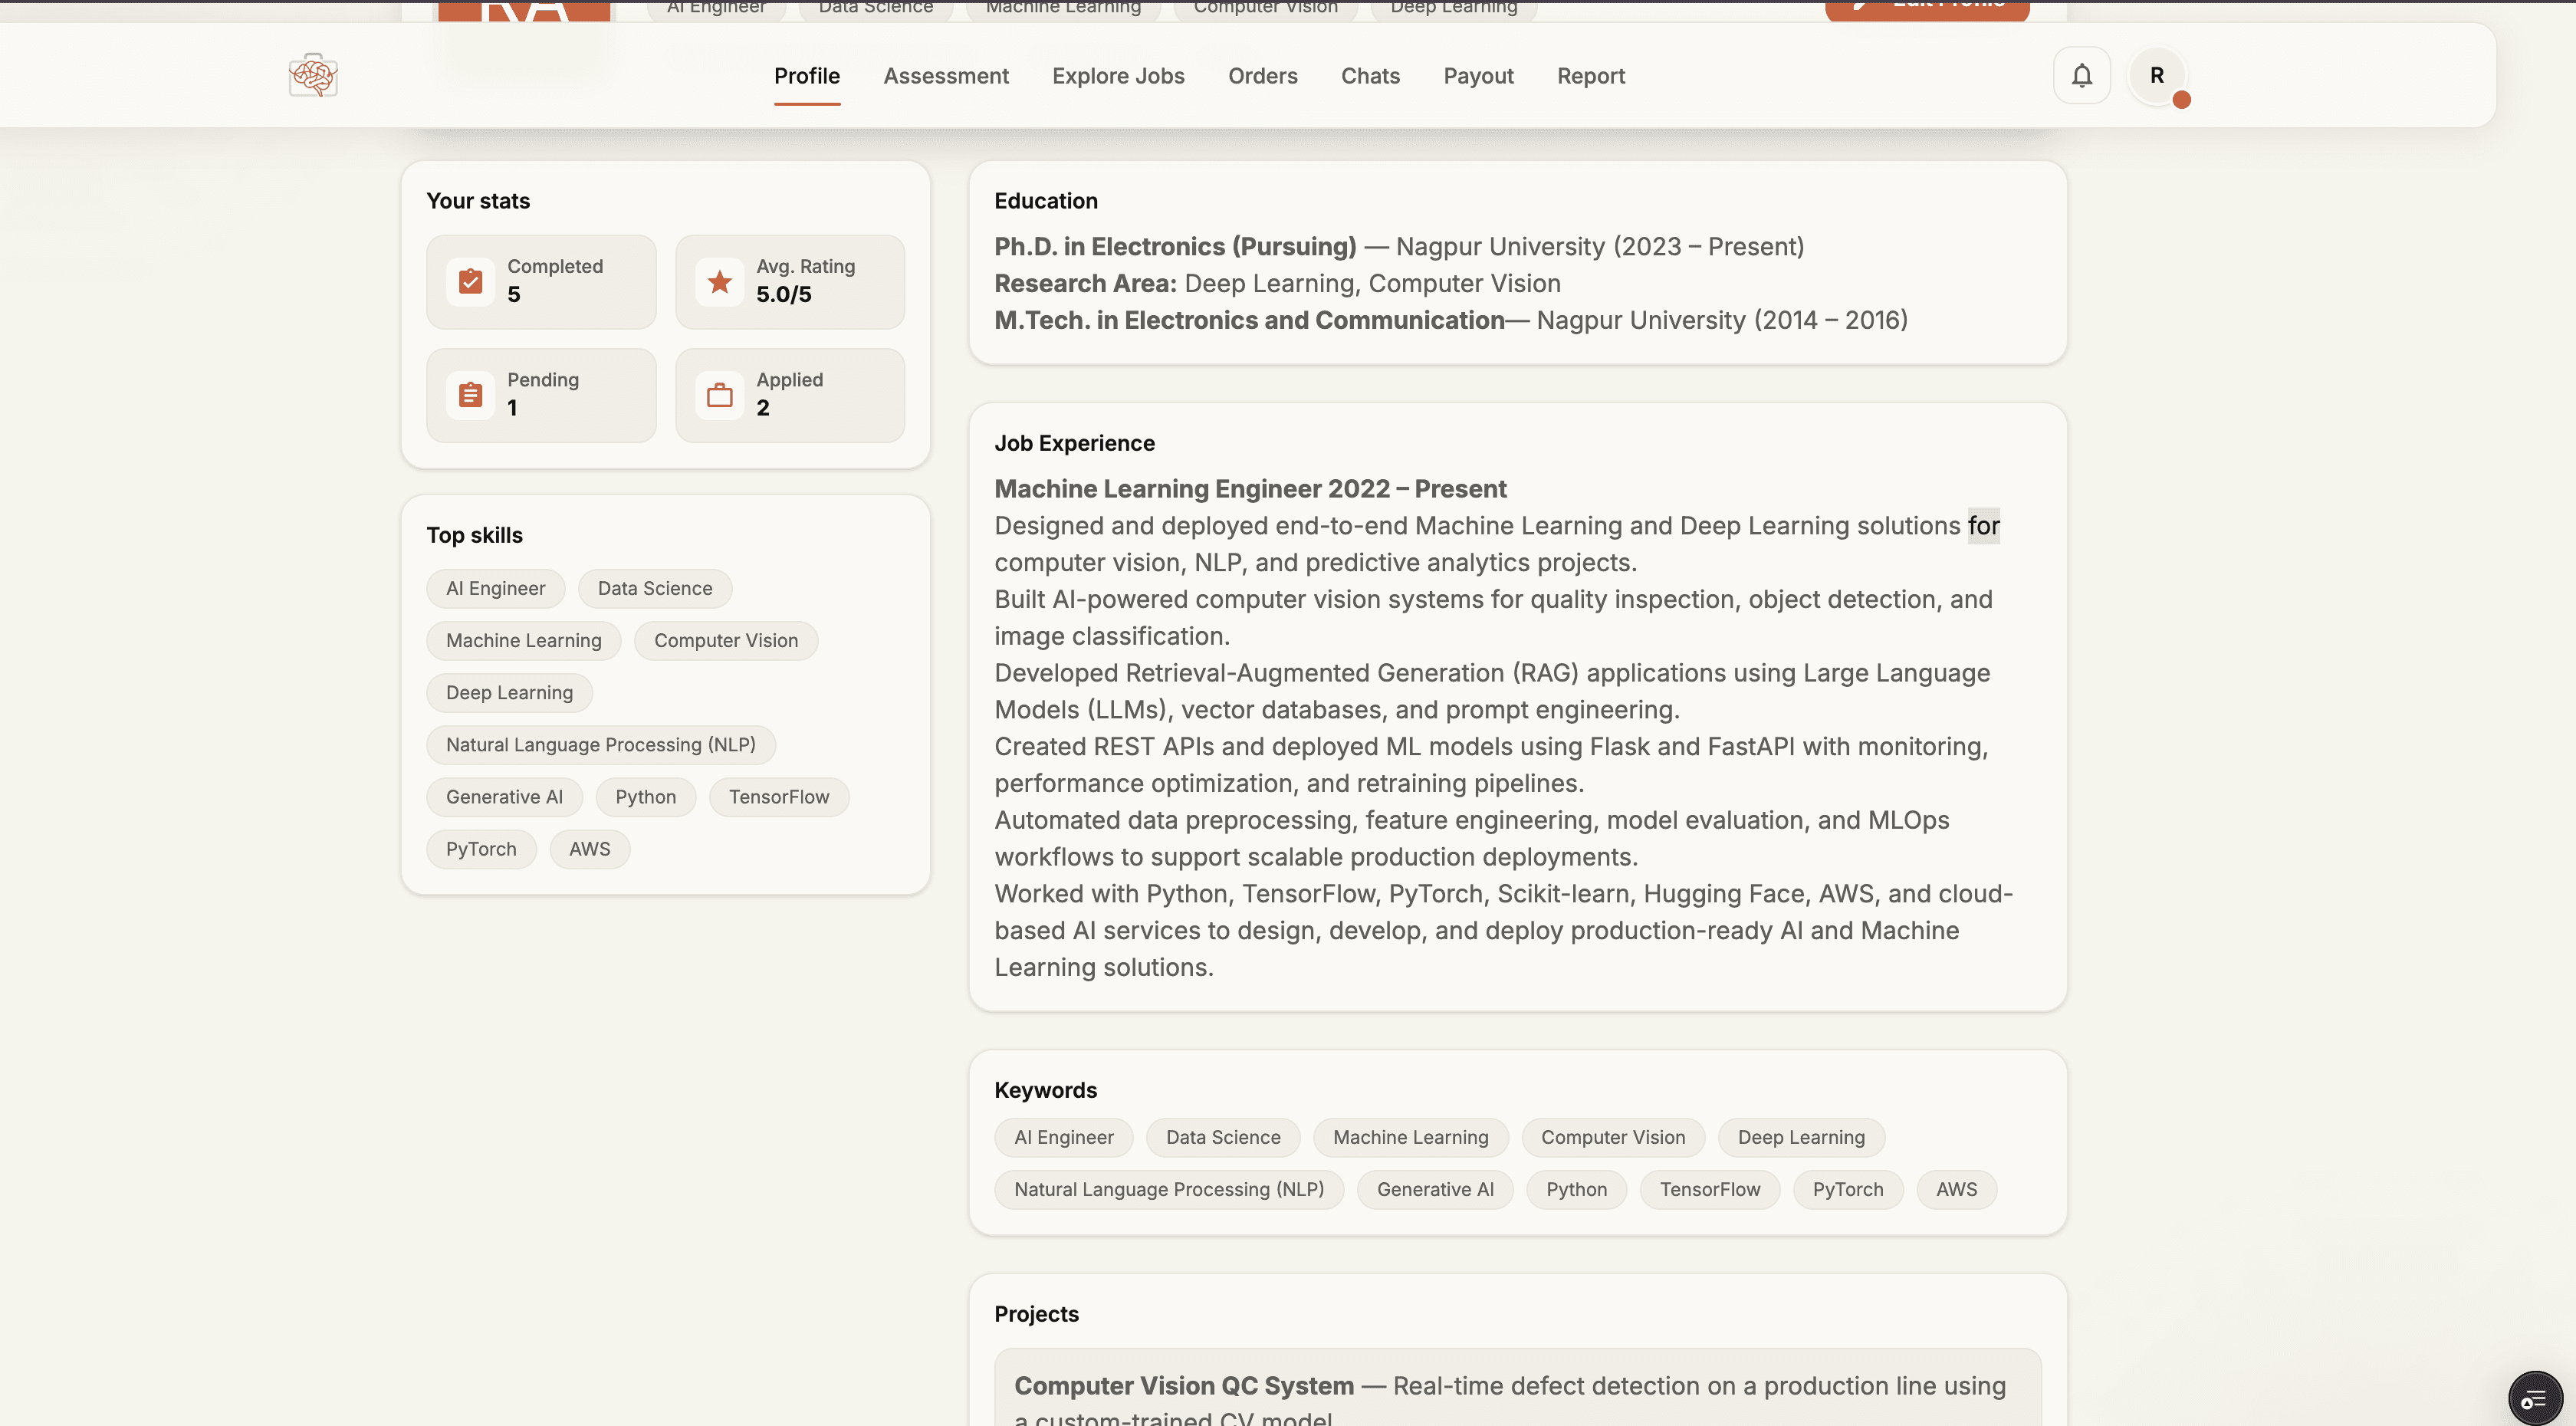Click the brain logo icon

[313, 75]
